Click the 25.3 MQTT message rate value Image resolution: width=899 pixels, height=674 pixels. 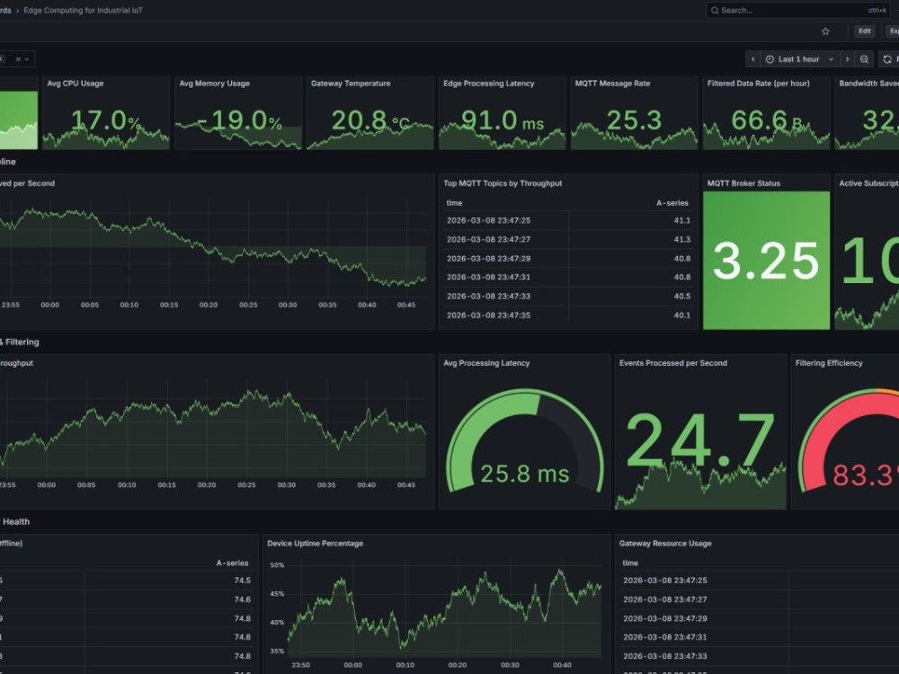click(634, 120)
